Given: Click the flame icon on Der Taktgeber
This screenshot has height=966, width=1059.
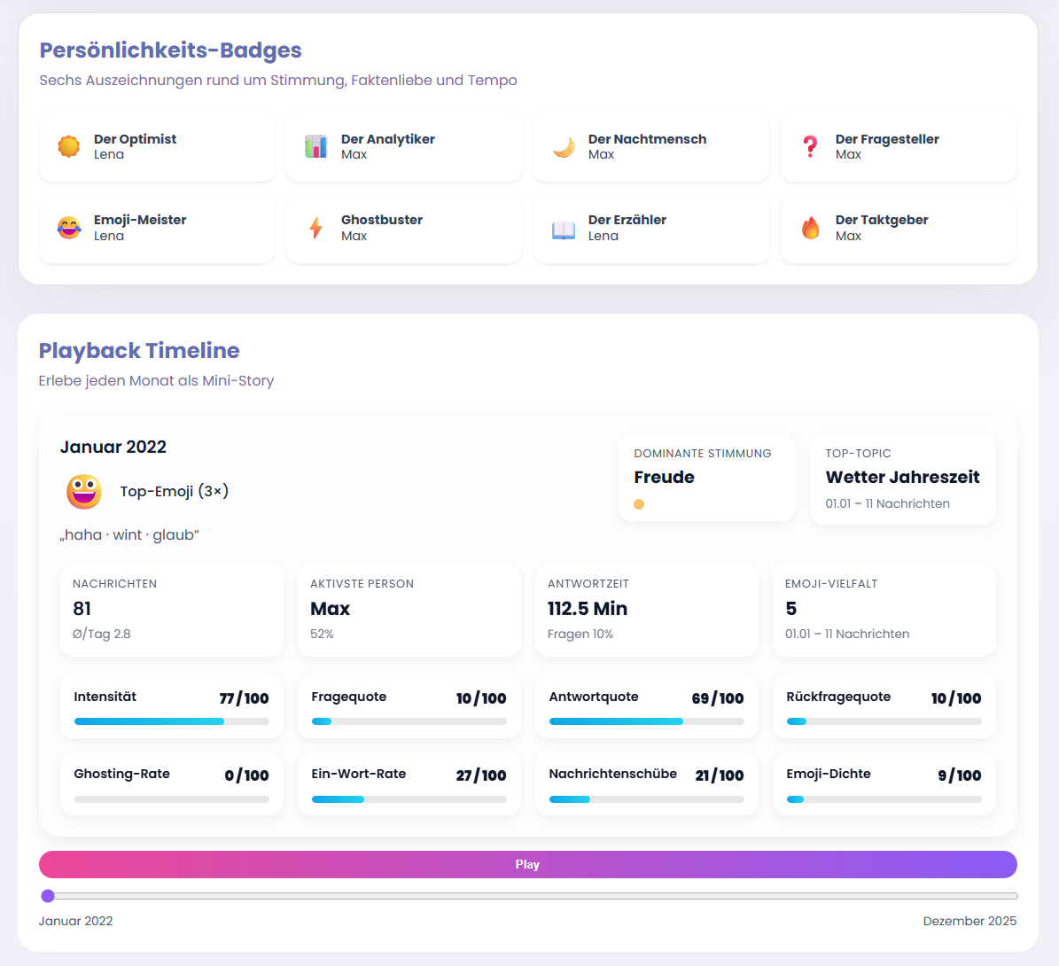Looking at the screenshot, I should click(811, 228).
